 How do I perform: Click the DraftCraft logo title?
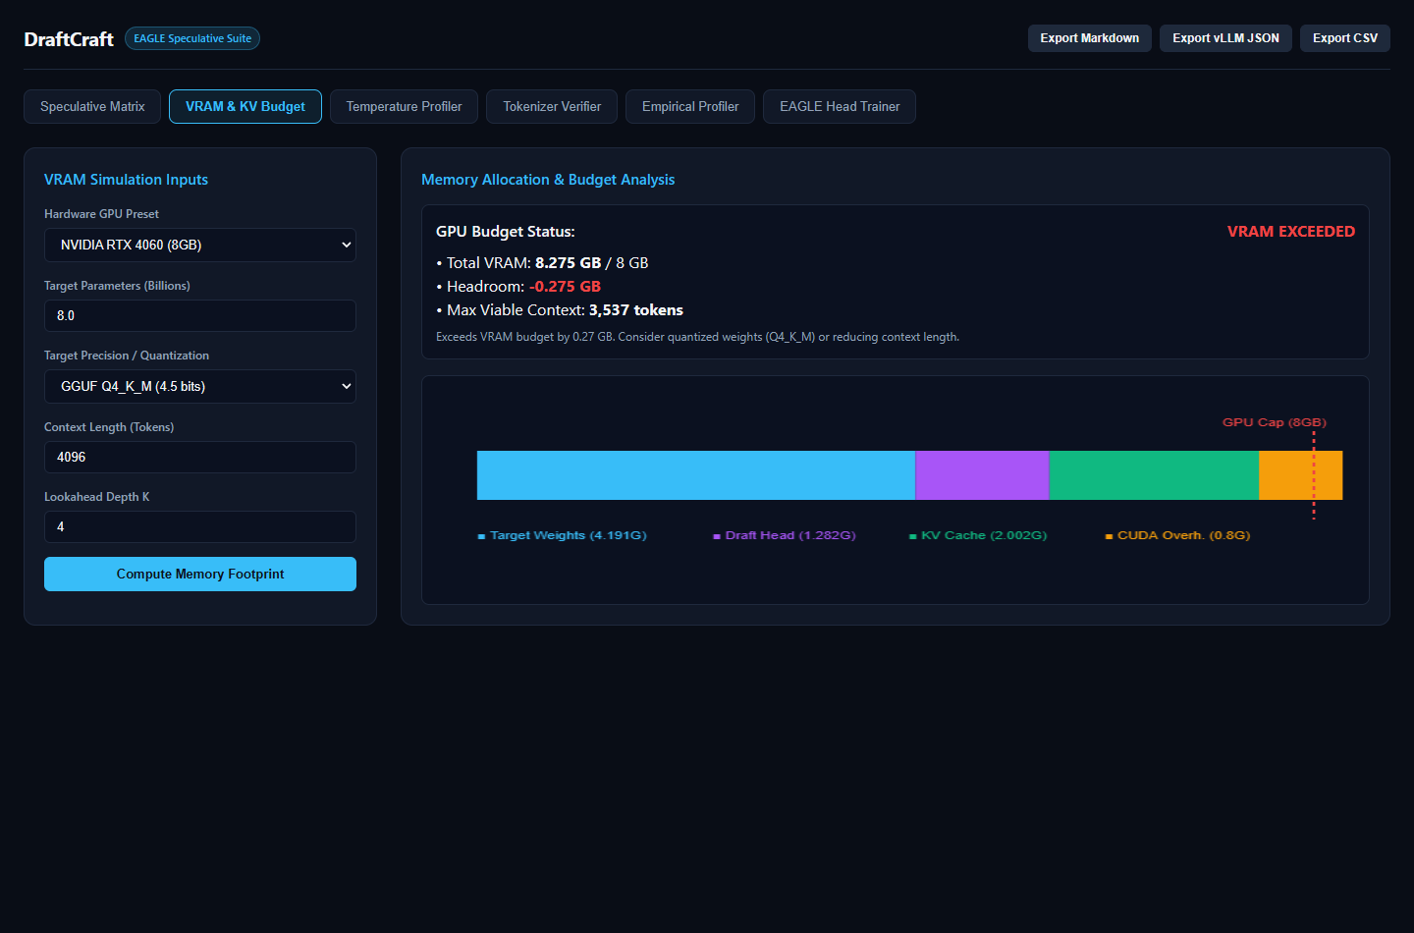coord(69,39)
